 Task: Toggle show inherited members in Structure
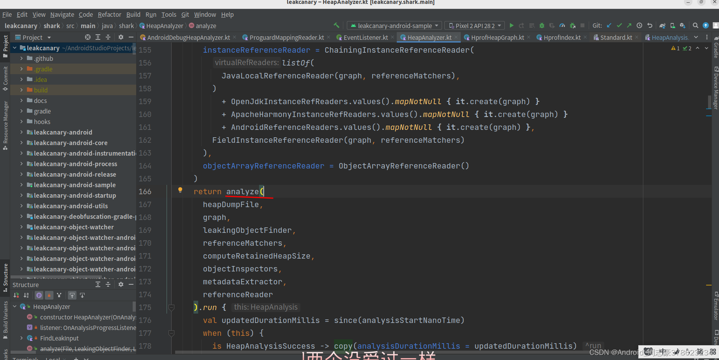coord(59,295)
